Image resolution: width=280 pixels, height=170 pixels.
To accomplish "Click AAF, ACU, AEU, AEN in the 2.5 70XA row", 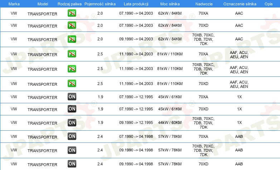I will [239, 55].
